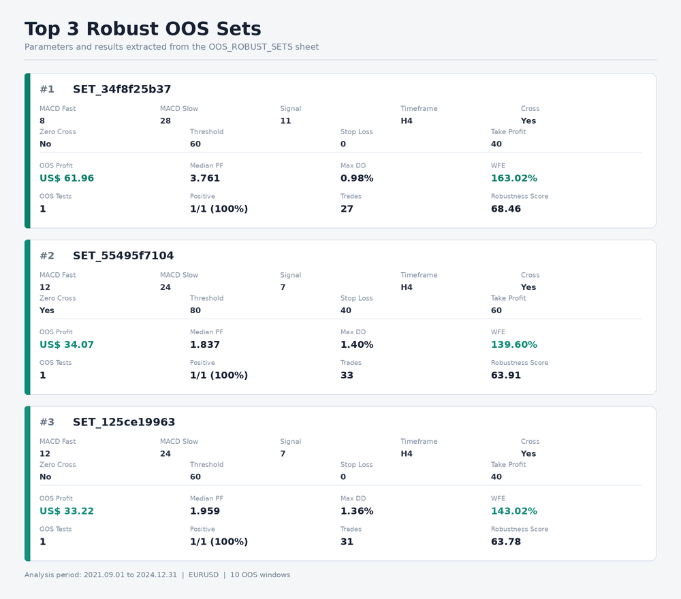Click Robustness Score 68.46
This screenshot has height=599, width=681.
pyautogui.click(x=506, y=209)
